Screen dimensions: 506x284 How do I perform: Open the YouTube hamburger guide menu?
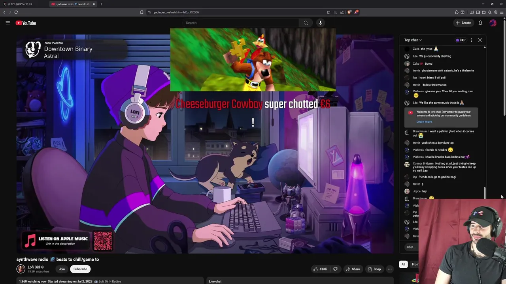(x=8, y=23)
